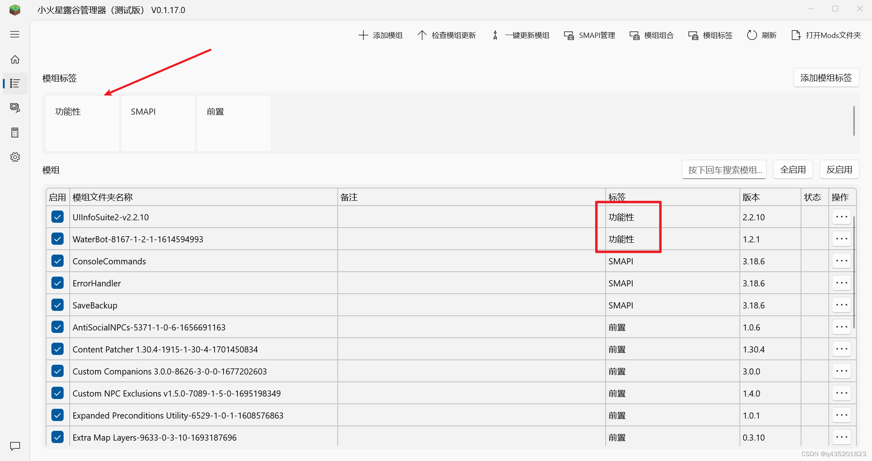Select the 前置 tag card
Image resolution: width=872 pixels, height=461 pixels.
tap(234, 123)
